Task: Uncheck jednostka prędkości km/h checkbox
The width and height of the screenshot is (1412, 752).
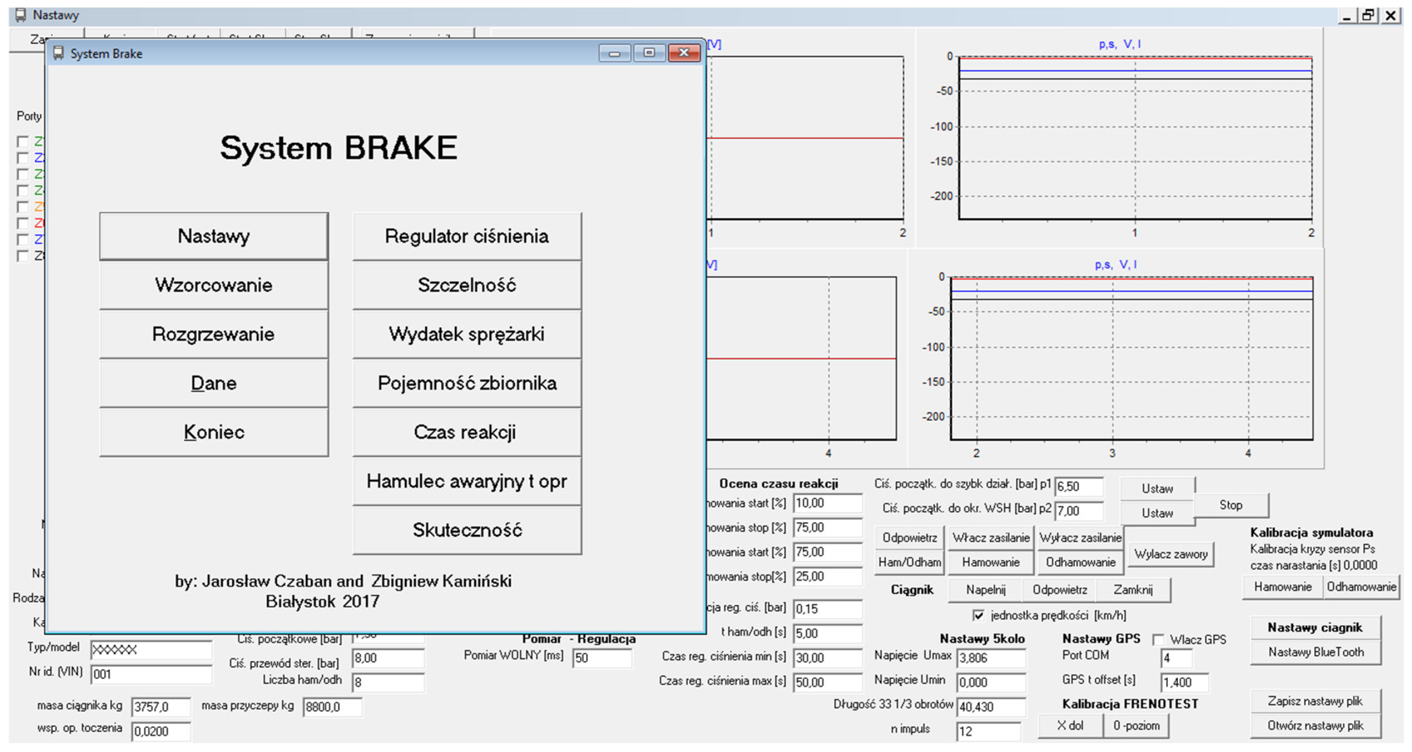Action: (x=979, y=615)
